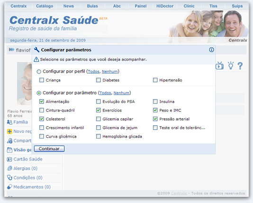Open the HiDoctor menu item
Image resolution: width=253 pixels, height=203 pixels.
[x=165, y=6]
